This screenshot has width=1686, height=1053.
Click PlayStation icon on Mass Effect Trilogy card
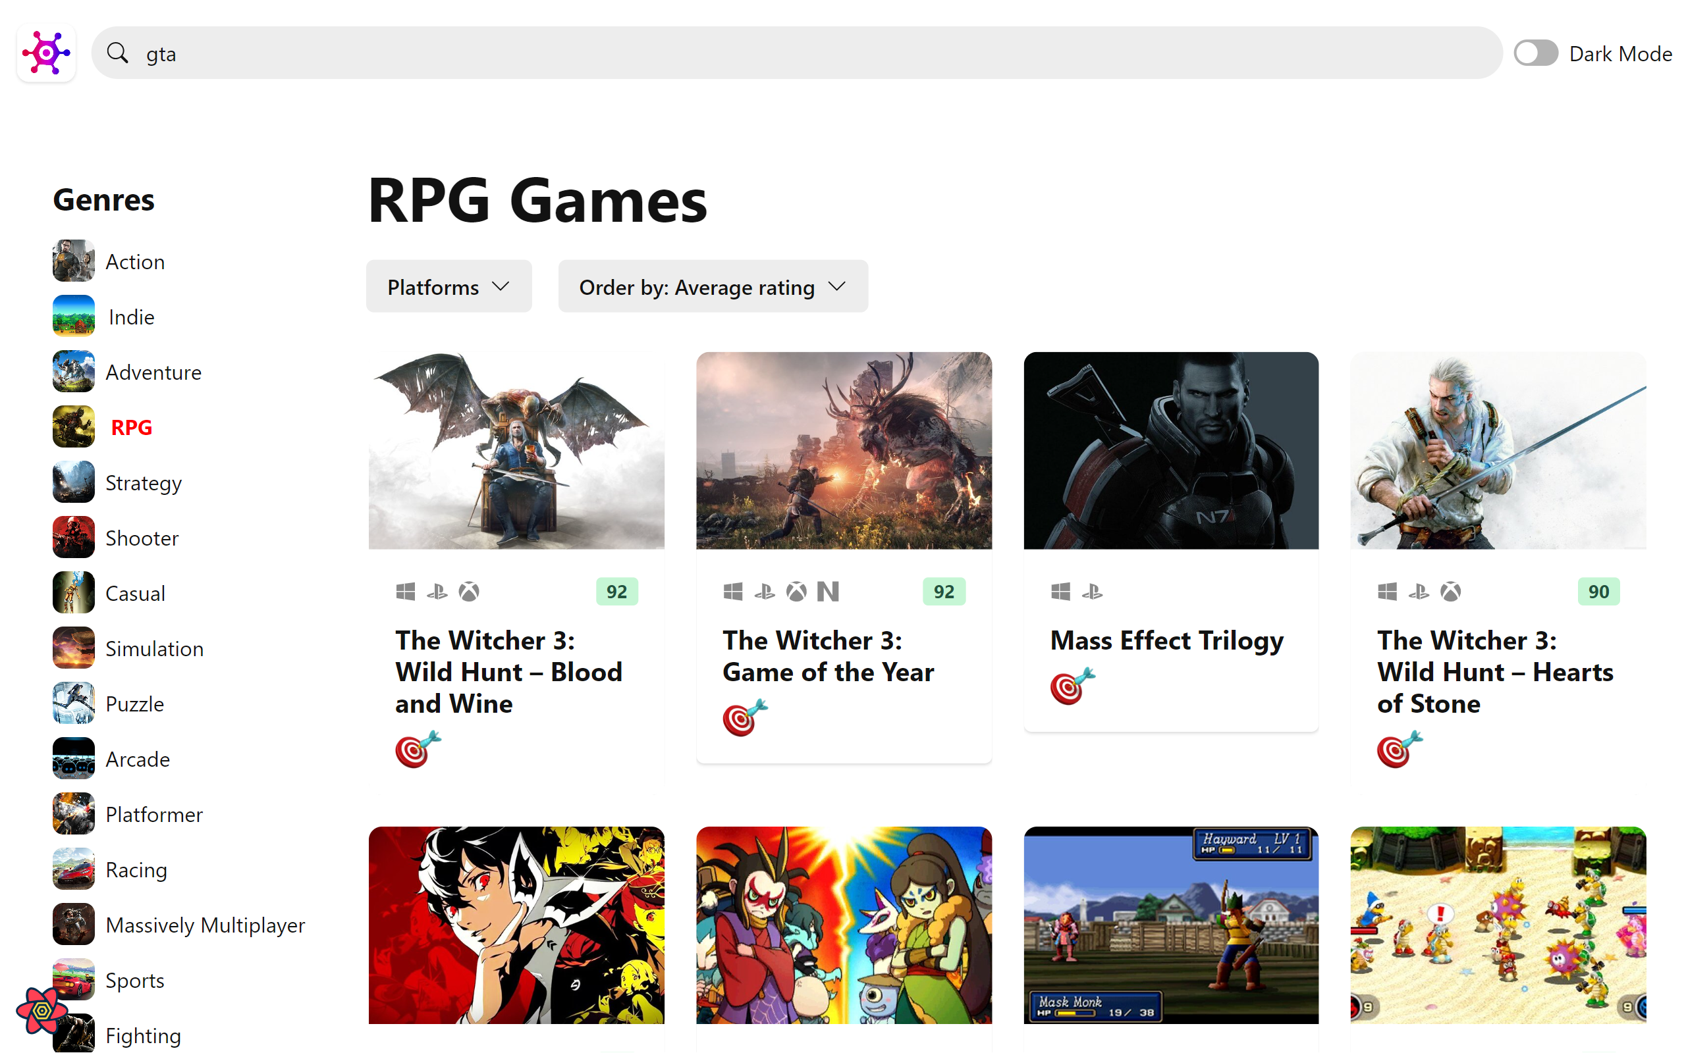tap(1092, 592)
